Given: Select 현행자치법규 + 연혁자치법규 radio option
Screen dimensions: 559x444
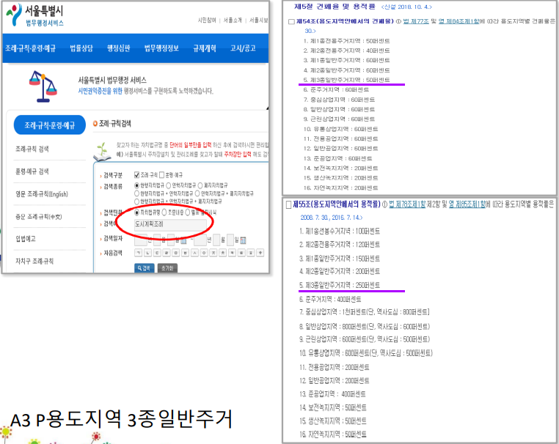Looking at the screenshot, I should pyautogui.click(x=136, y=193).
